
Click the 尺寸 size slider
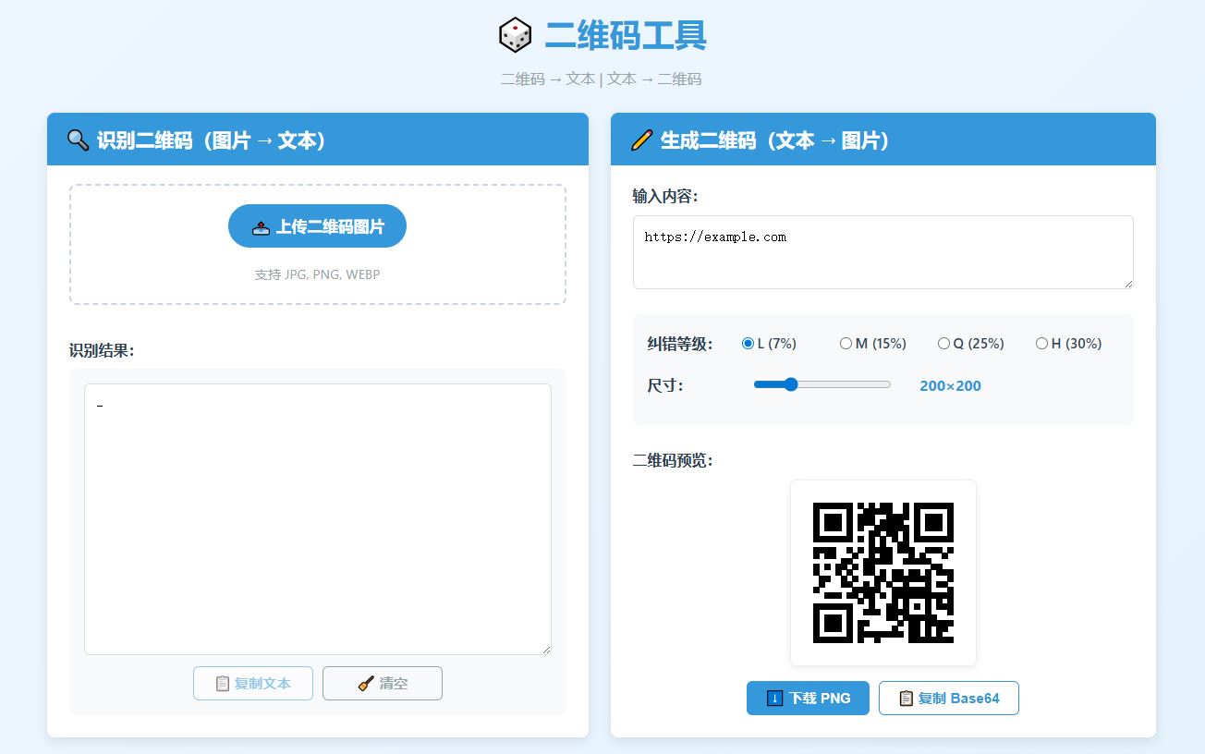coord(822,384)
